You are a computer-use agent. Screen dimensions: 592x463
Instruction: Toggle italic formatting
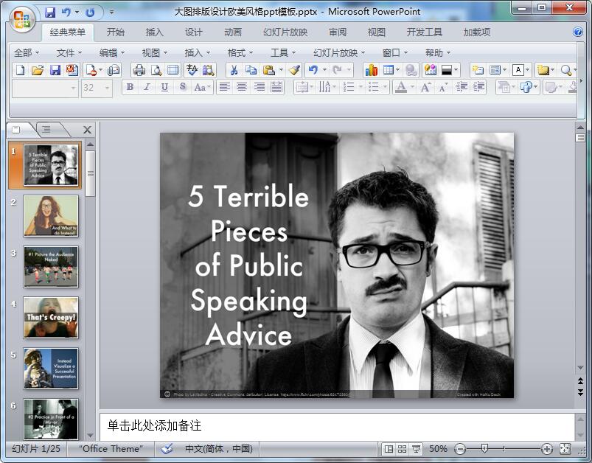(147, 87)
